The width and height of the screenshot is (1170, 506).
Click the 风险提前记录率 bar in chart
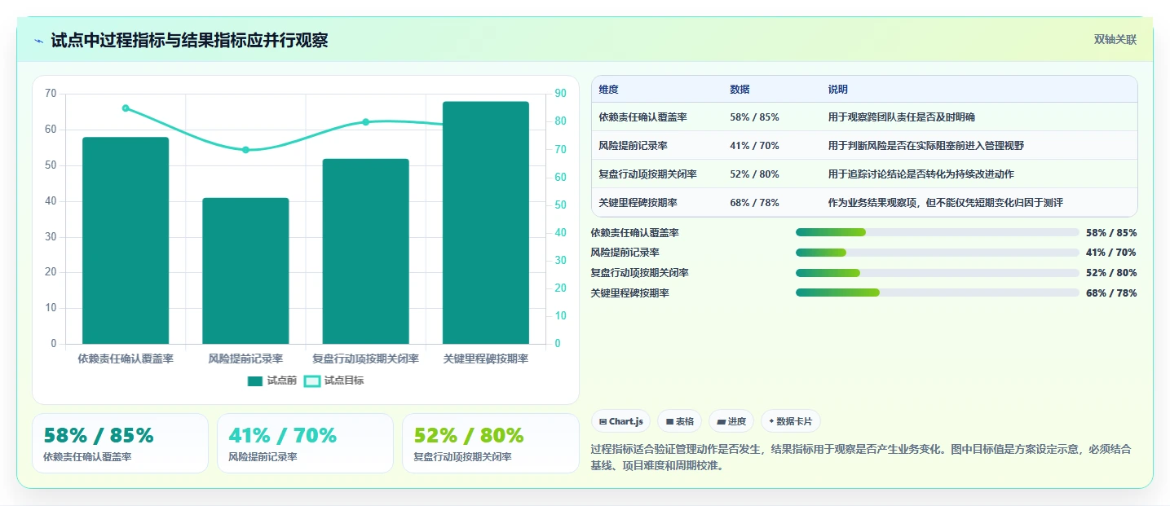pos(245,271)
